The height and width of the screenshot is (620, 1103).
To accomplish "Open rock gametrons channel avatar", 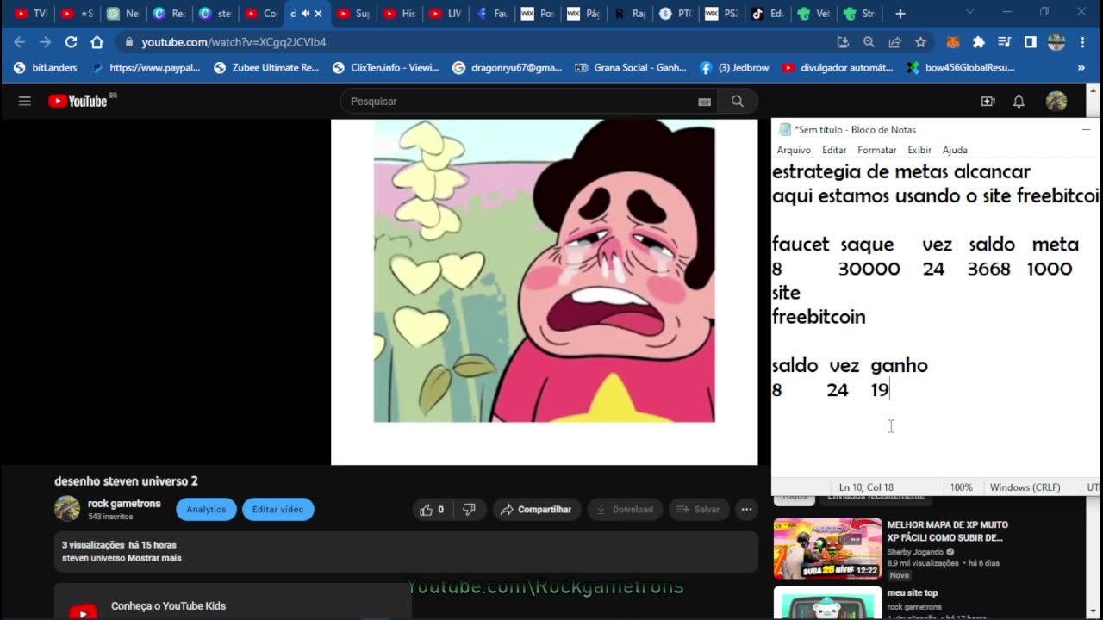I will coord(67,509).
